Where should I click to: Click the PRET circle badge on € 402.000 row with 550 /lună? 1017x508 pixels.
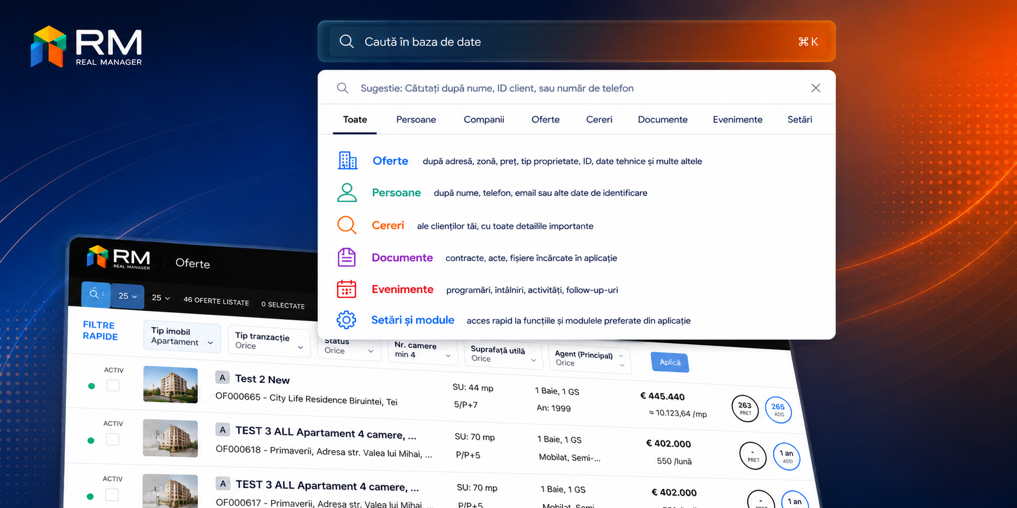click(x=753, y=456)
